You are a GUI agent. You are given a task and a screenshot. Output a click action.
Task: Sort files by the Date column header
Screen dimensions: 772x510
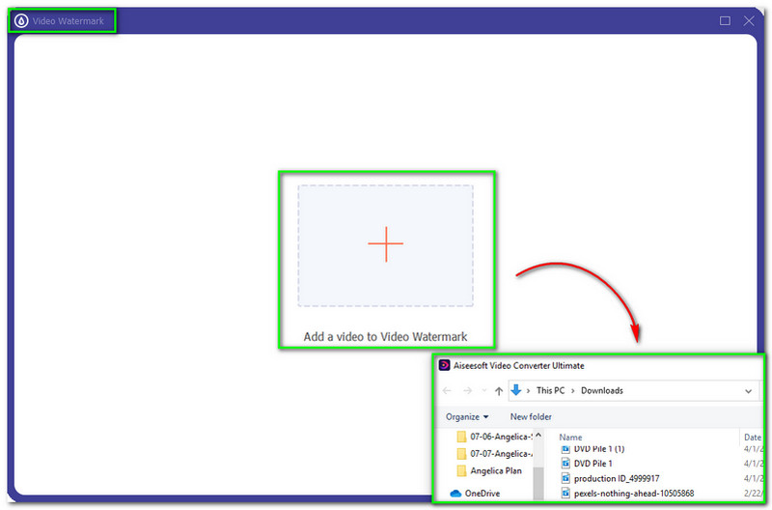[752, 437]
